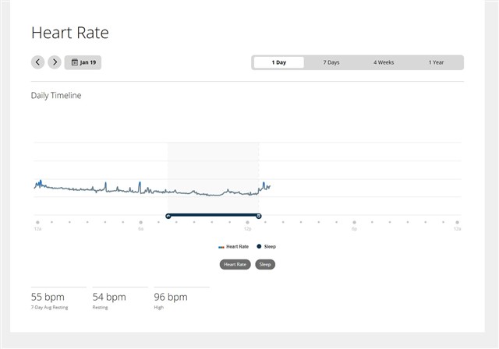499x349 pixels.
Task: Switch to the 7 Days view
Action: click(331, 62)
